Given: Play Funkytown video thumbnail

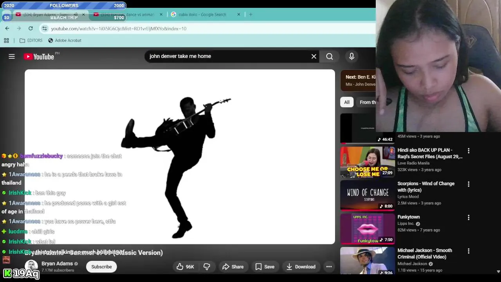Looking at the screenshot, I should tap(368, 229).
